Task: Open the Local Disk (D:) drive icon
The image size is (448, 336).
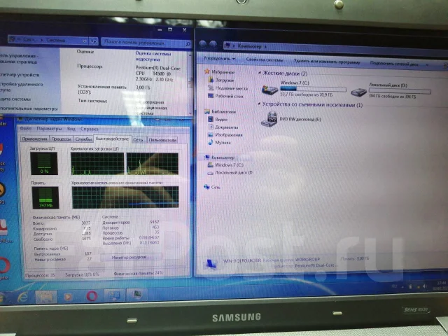Action: tap(358, 92)
